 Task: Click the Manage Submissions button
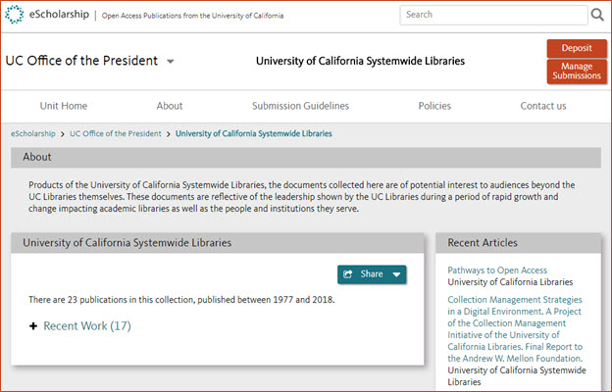point(577,71)
